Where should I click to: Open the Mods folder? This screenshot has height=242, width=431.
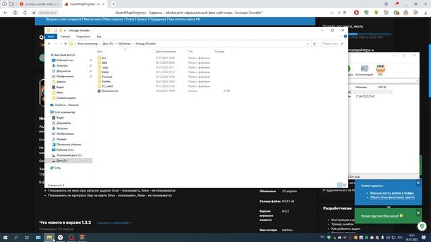pyautogui.click(x=105, y=72)
